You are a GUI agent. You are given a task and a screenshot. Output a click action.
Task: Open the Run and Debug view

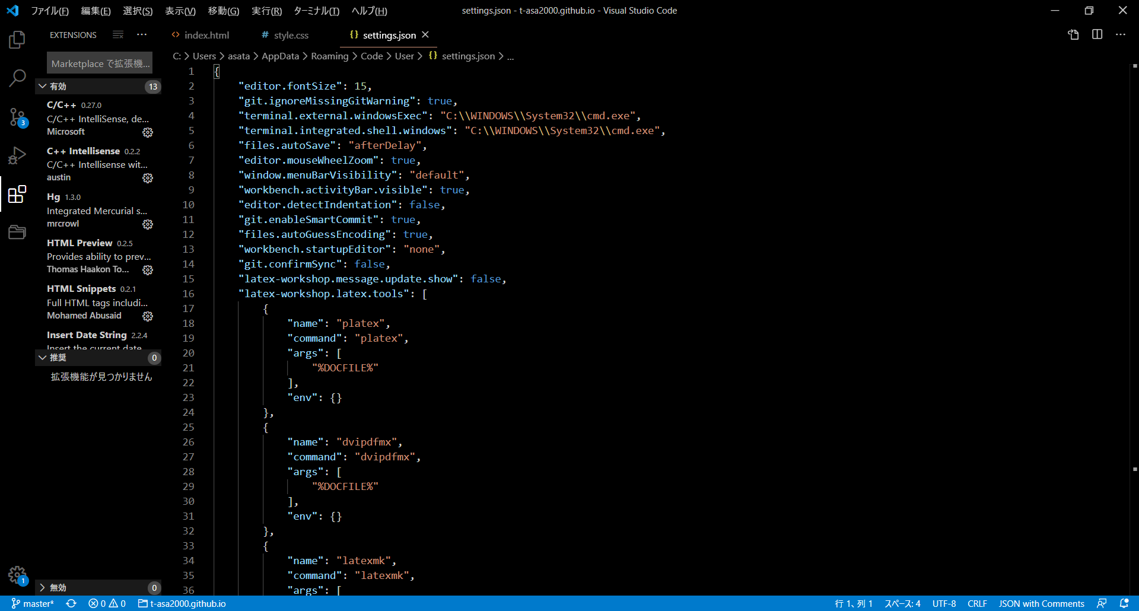(x=17, y=155)
